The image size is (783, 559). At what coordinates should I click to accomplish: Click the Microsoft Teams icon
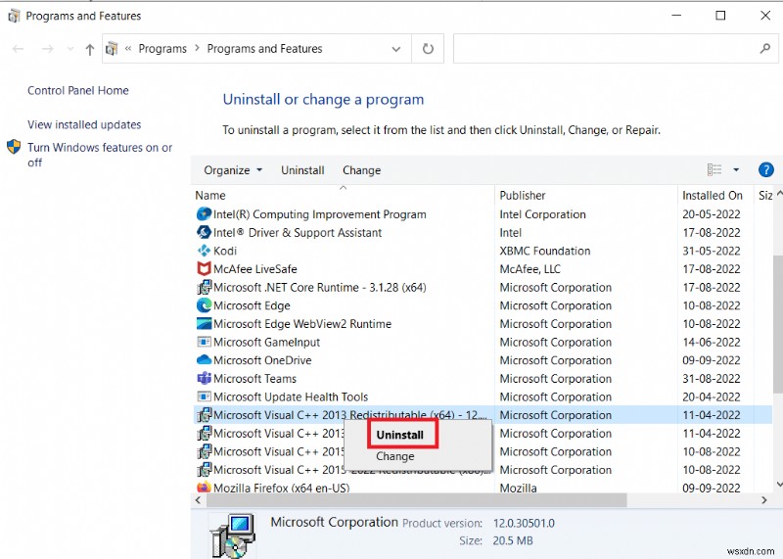click(204, 378)
